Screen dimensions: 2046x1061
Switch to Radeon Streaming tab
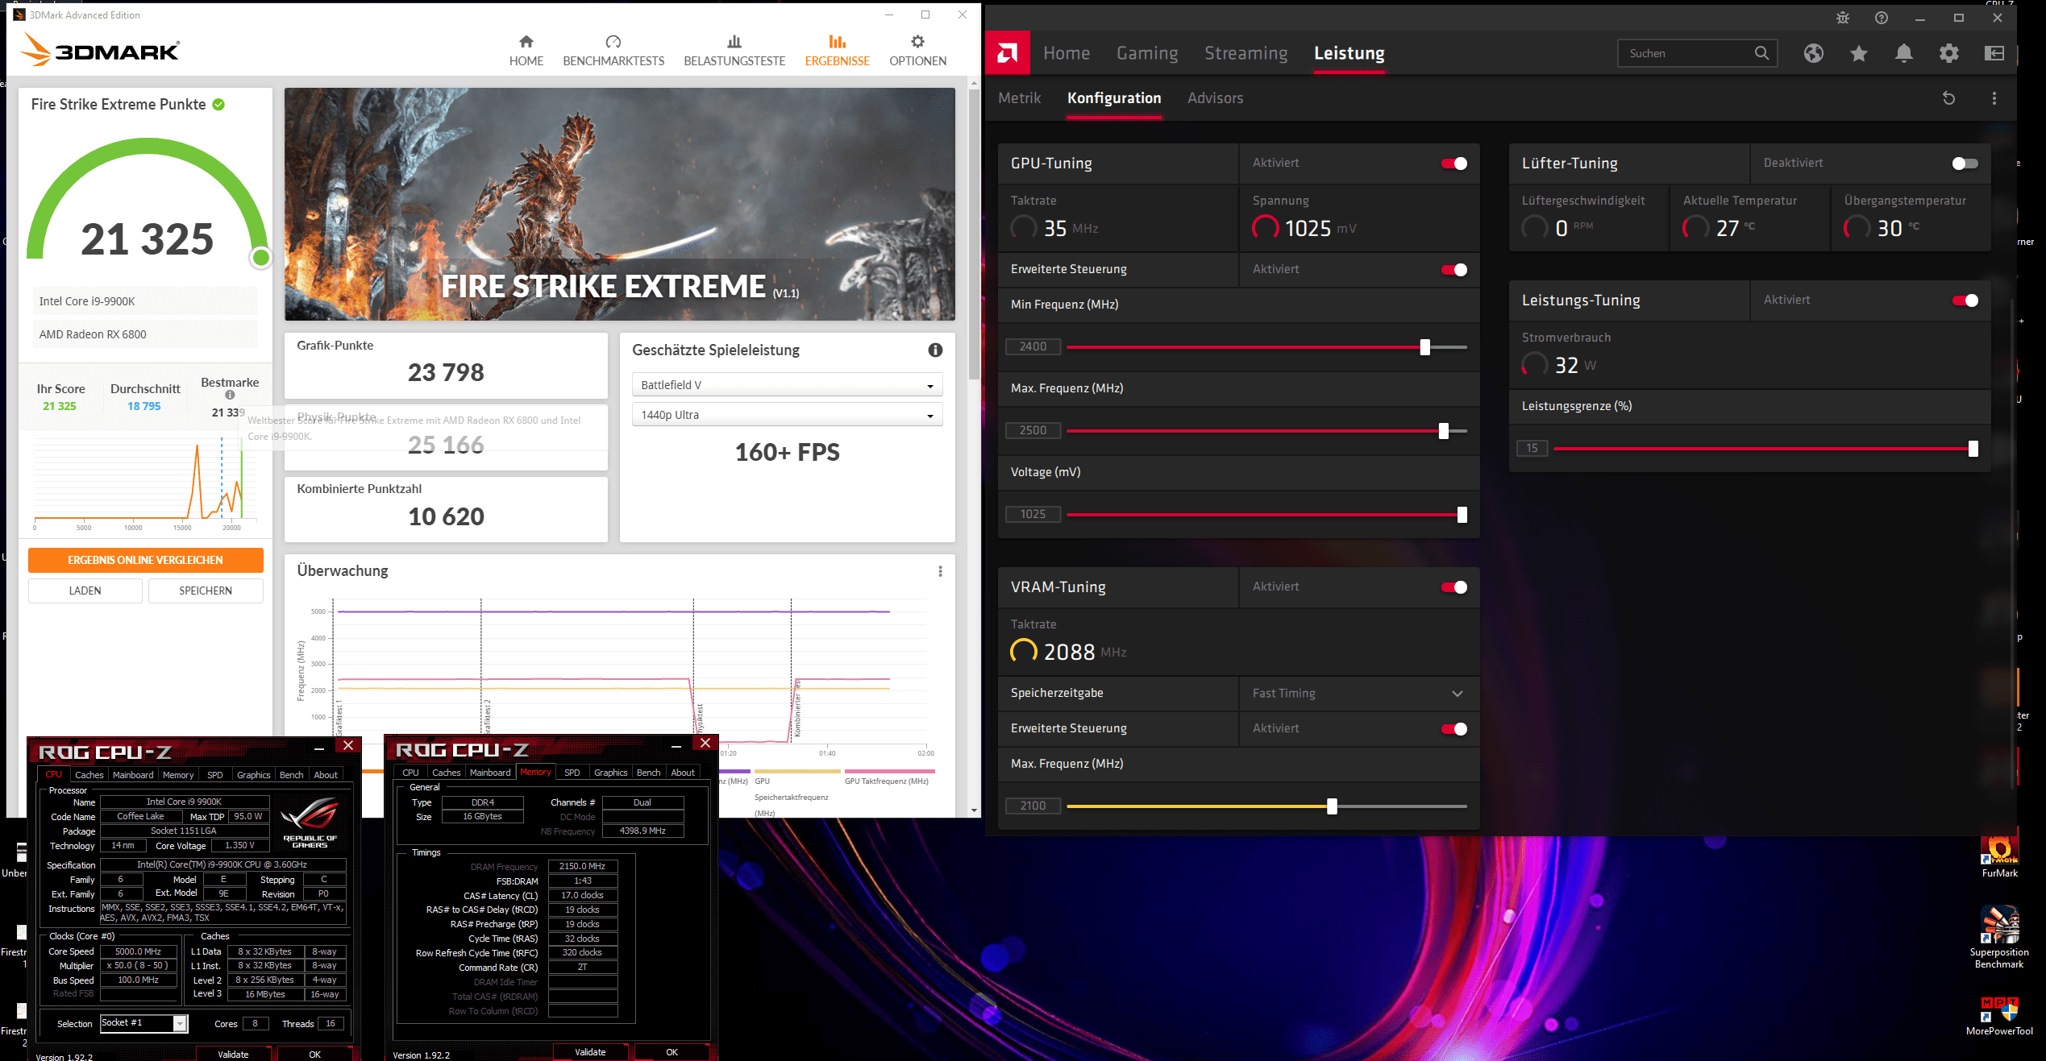point(1246,53)
